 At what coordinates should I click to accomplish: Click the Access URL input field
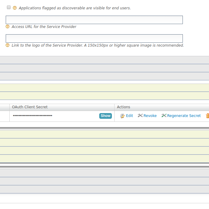pos(94,20)
